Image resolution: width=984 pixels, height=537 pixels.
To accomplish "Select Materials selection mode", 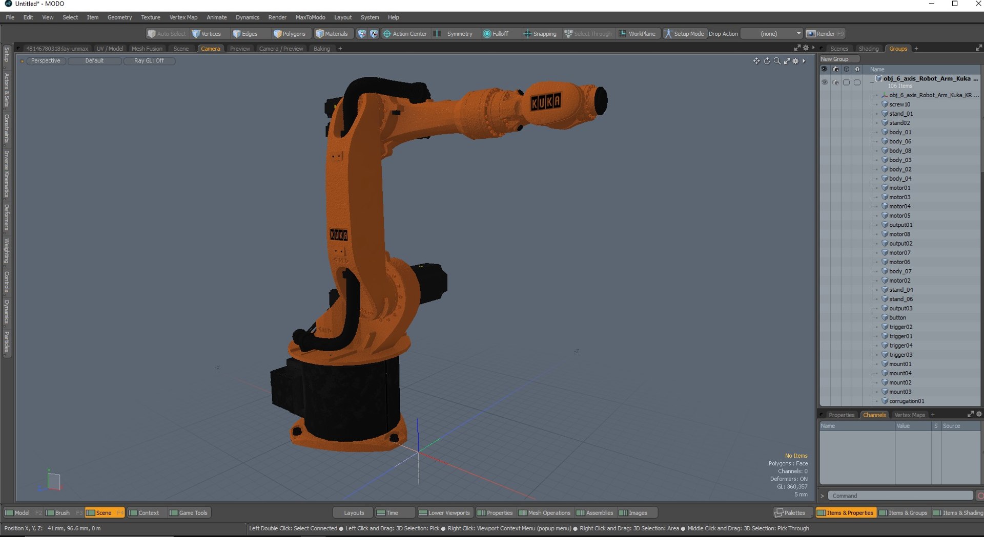I will [332, 34].
